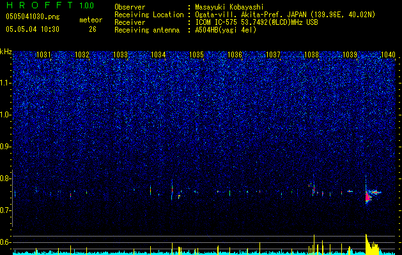The image size is (402, 255).
Task: Click time marker 1036
Action: [x=235, y=54]
